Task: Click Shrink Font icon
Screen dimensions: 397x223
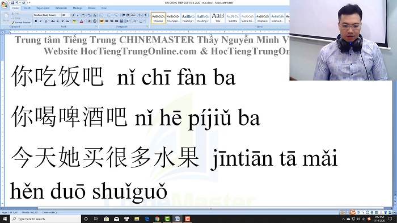Action: coord(78,15)
